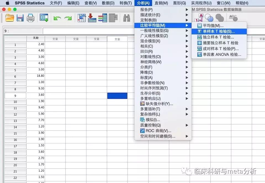This screenshot has height=183, width=265.
Task: Open the Apple menu
Action: [7, 3]
